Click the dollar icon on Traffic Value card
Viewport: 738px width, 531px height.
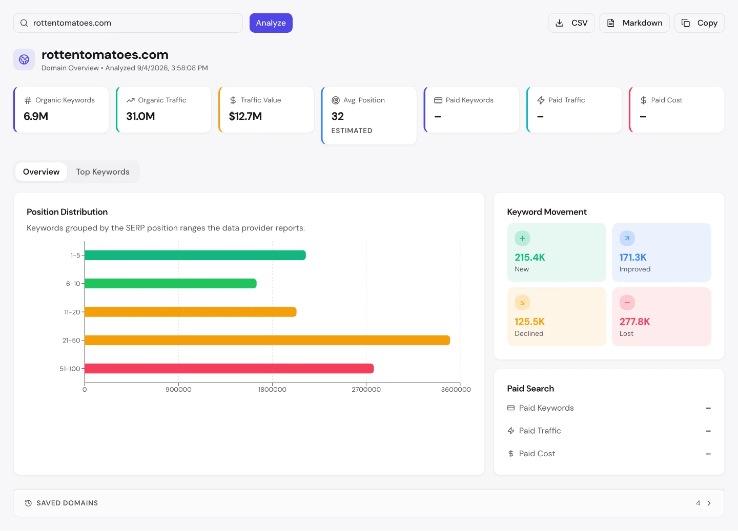coord(233,100)
